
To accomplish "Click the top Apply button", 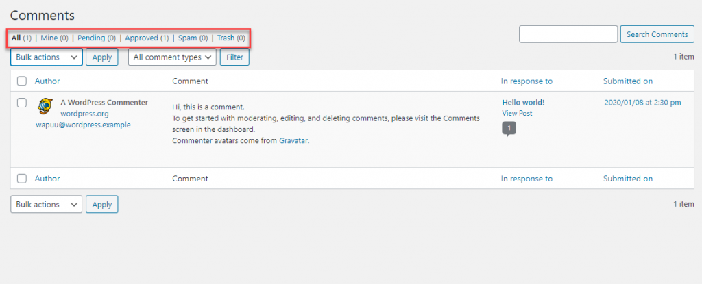I will tap(102, 57).
